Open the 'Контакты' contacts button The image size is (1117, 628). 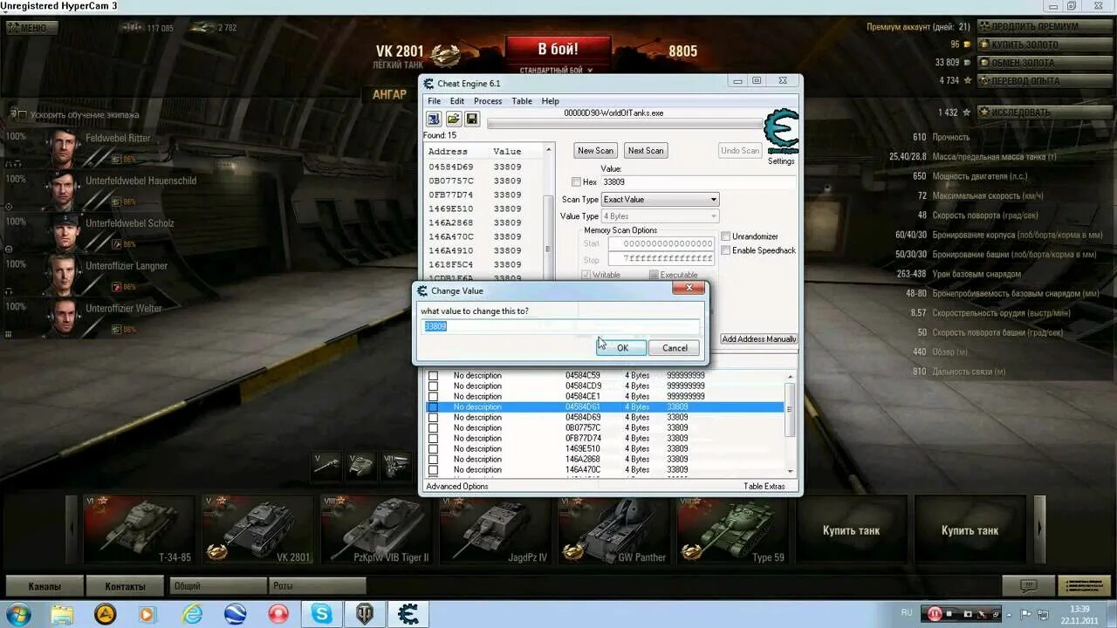tap(127, 586)
